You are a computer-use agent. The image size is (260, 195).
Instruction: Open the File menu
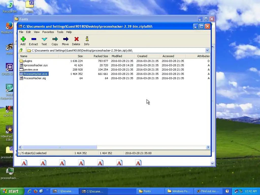click(x=21, y=32)
